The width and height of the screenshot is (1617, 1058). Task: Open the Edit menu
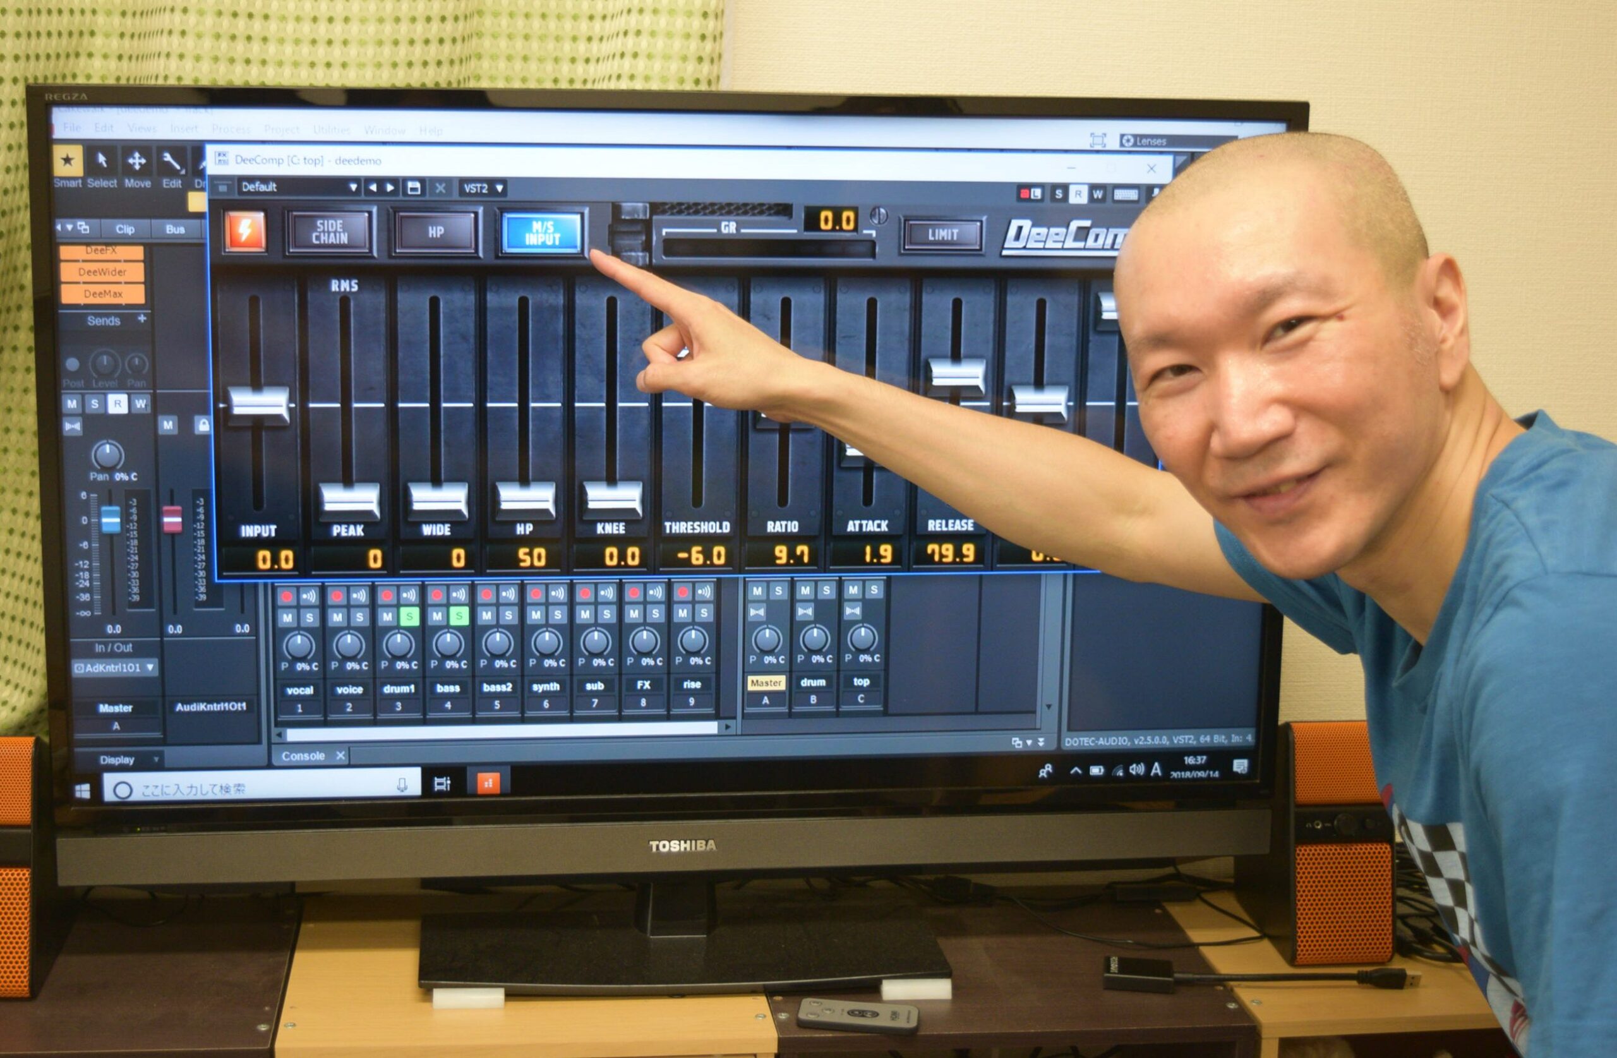point(103,128)
